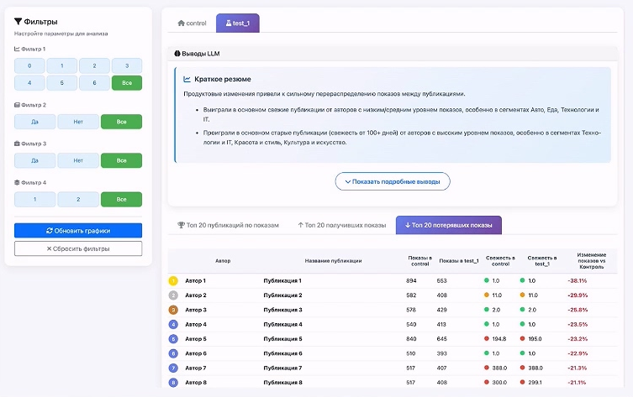The width and height of the screenshot is (633, 397).
Task: Click the 393 value in Автор 6 row
Action: [441, 353]
